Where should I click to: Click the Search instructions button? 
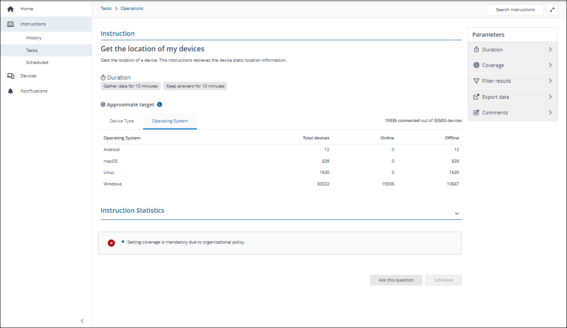click(515, 10)
